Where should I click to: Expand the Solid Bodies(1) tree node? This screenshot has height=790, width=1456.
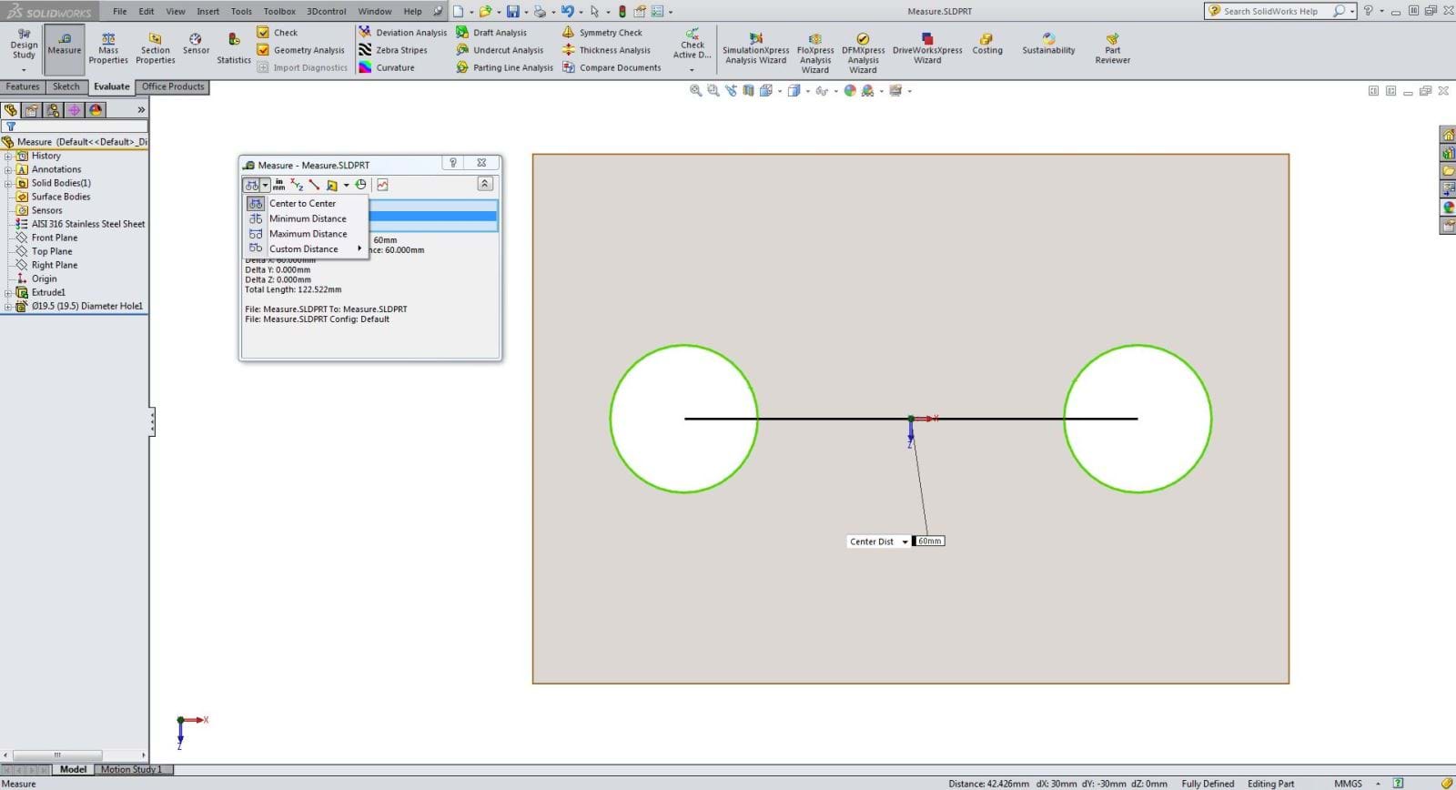point(8,183)
